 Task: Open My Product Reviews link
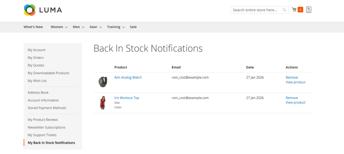(43, 120)
